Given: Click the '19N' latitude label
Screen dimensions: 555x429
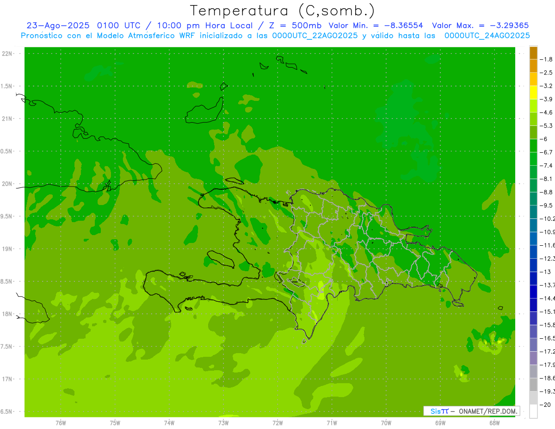Looking at the screenshot, I should (x=7, y=249).
